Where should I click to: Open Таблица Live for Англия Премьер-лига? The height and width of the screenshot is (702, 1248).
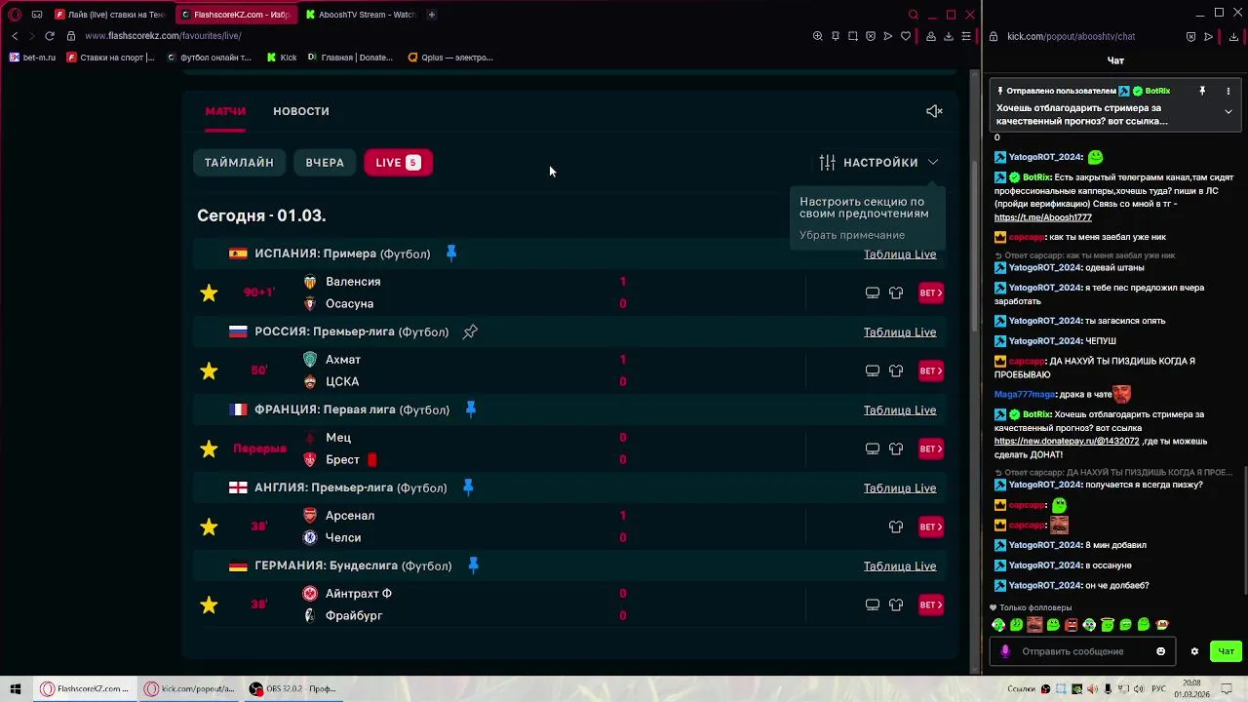click(900, 488)
